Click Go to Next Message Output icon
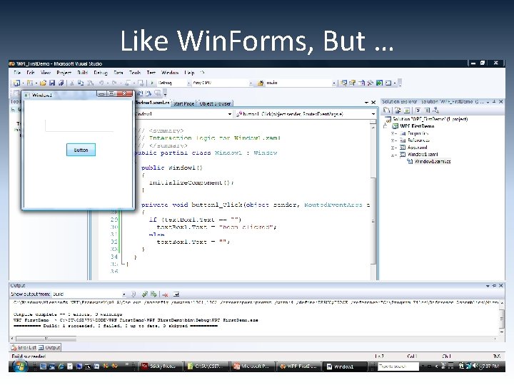This screenshot has width=514, height=385. [153, 294]
